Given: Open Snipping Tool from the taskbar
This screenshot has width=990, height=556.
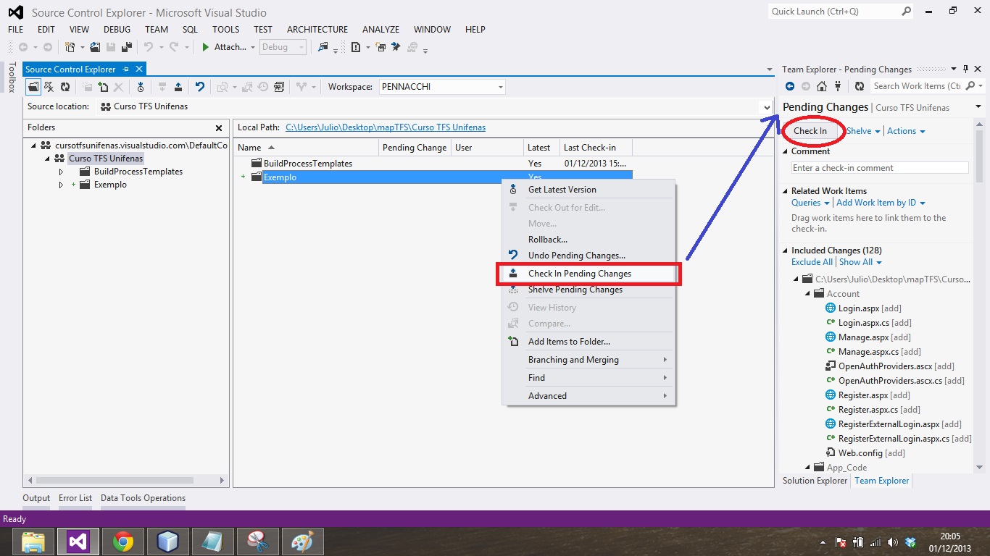Looking at the screenshot, I should coord(257,542).
